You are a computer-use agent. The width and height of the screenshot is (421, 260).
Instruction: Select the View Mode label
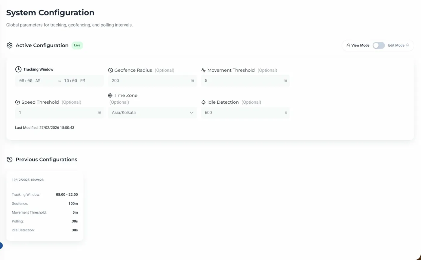pos(360,45)
